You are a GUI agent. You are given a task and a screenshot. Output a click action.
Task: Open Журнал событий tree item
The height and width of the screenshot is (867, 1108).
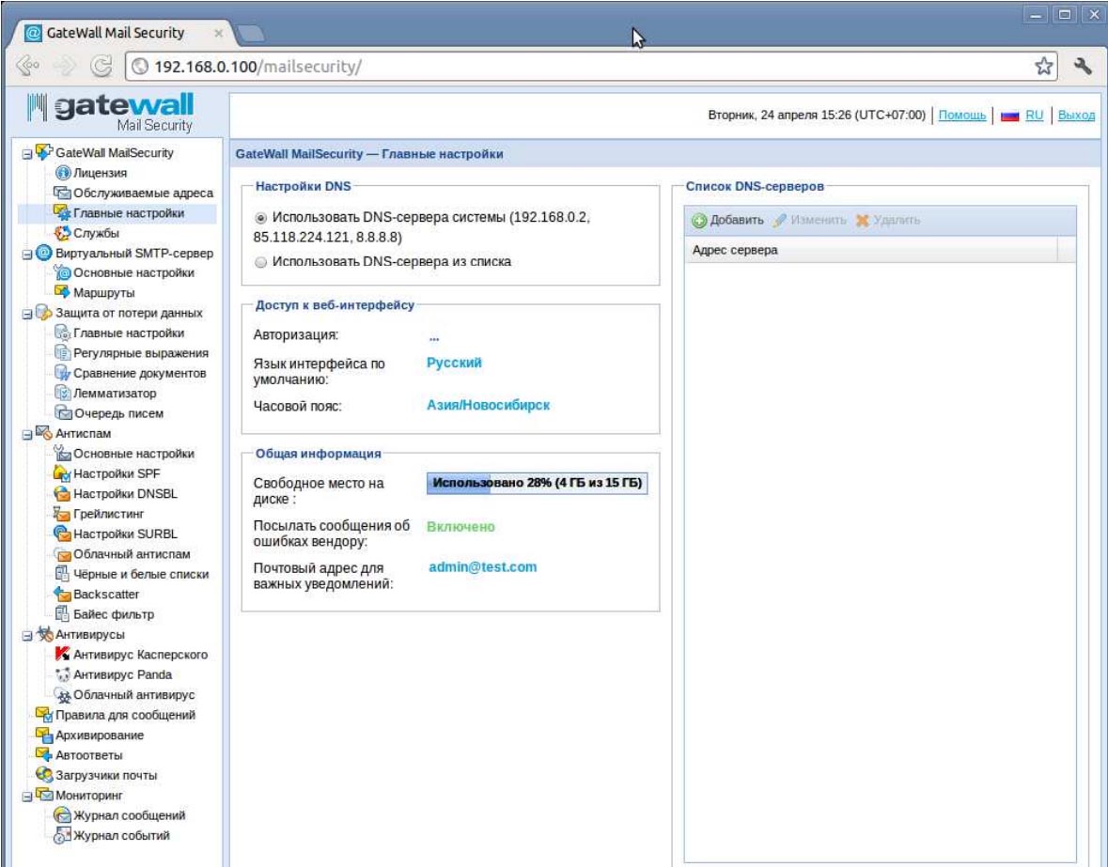121,836
